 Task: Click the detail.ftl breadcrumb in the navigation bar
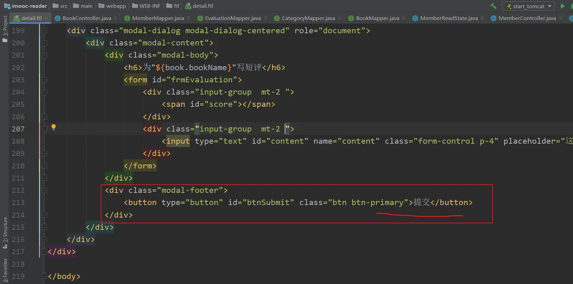point(199,6)
